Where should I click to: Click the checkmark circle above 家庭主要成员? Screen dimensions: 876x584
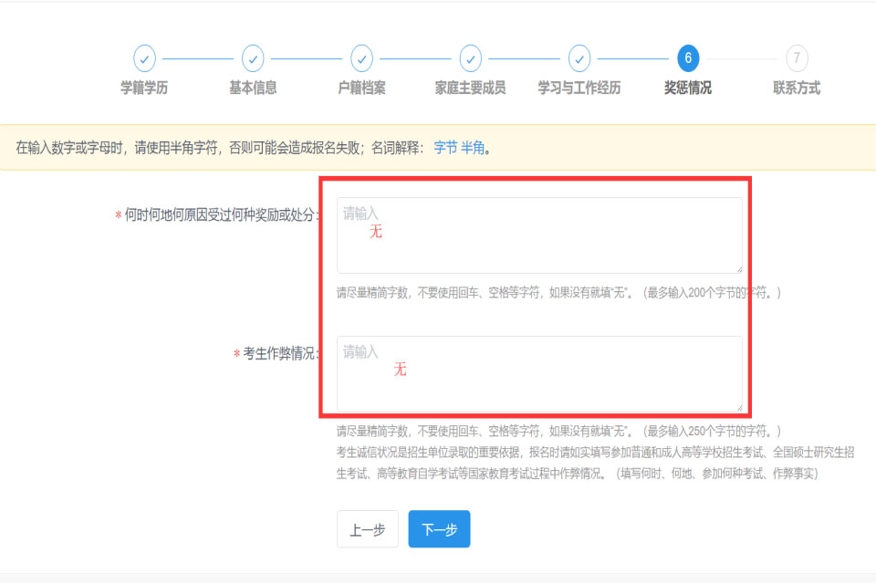470,58
